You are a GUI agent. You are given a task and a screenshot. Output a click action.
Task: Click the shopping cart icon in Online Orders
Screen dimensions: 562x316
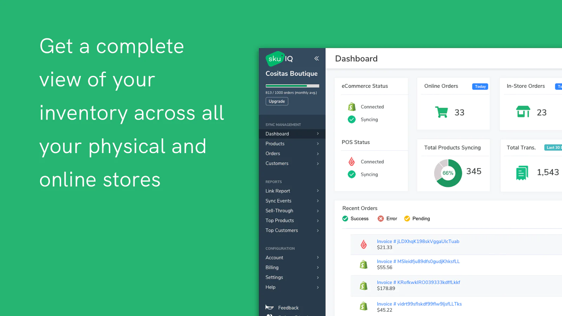pos(442,112)
